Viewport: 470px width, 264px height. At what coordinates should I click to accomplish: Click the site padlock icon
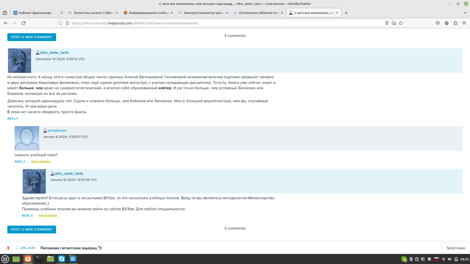click(x=67, y=23)
